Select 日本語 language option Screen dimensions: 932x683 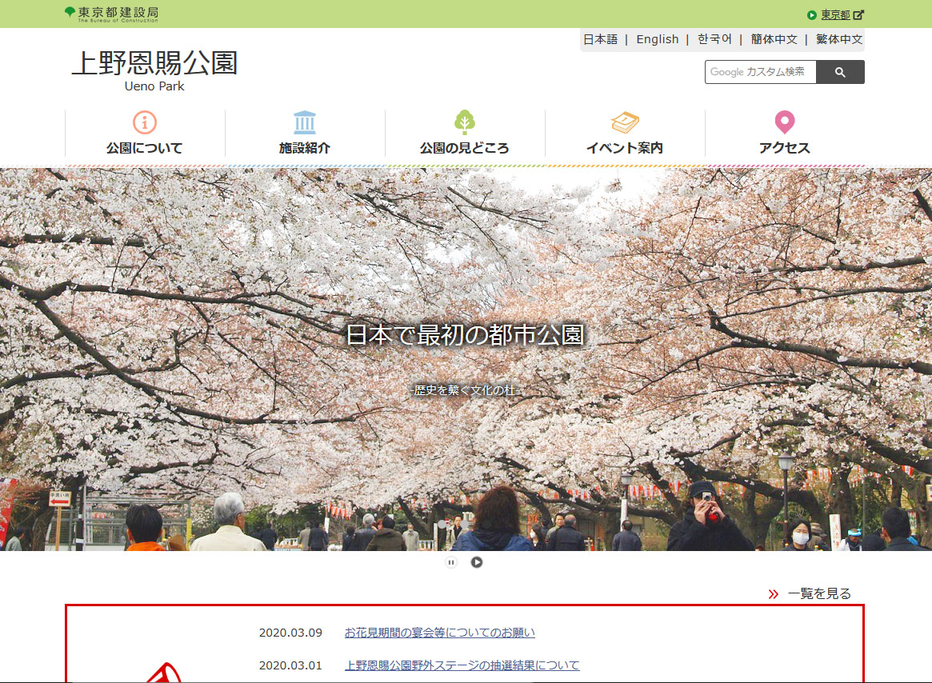pos(600,39)
